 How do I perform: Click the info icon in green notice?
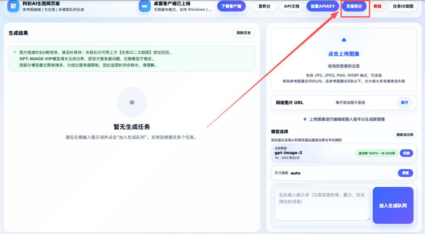coord(15,52)
